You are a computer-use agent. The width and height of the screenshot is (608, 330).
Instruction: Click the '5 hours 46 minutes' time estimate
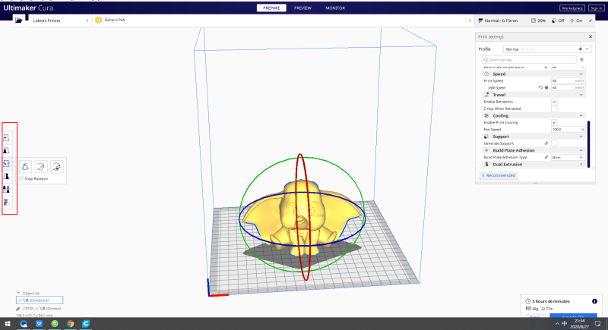click(x=550, y=301)
